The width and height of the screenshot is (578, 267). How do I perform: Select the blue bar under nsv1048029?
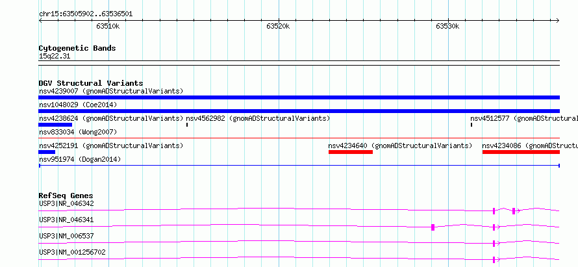point(299,111)
